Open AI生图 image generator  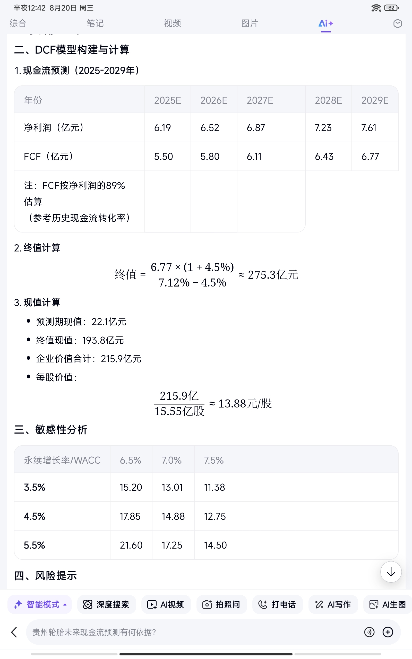tap(388, 604)
